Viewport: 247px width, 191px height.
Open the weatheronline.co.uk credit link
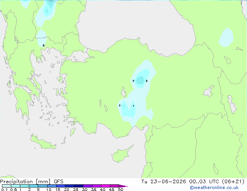tap(214, 187)
